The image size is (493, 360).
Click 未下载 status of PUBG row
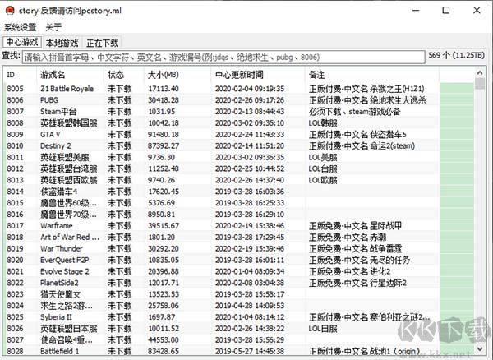119,100
